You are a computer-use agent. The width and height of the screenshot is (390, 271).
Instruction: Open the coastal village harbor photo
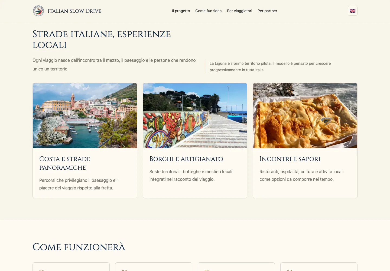tap(85, 116)
